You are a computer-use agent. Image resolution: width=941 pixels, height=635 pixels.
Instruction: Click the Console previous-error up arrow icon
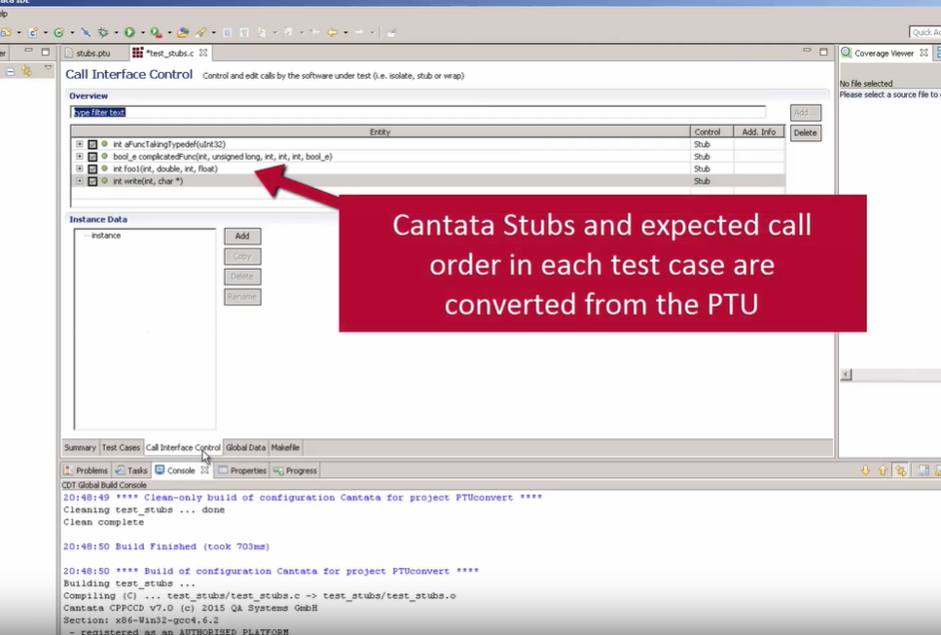pos(883,470)
